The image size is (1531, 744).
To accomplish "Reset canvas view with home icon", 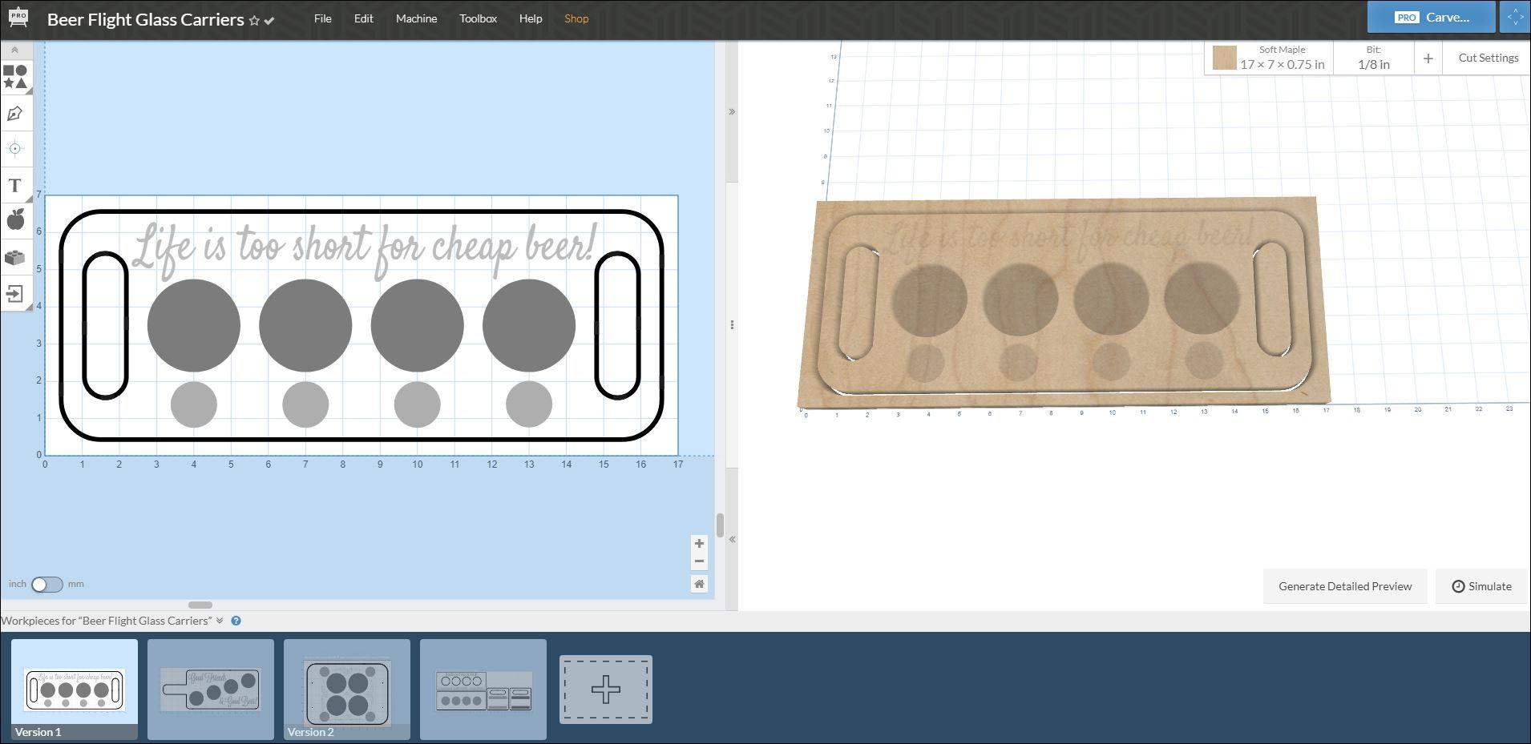I will pyautogui.click(x=699, y=584).
